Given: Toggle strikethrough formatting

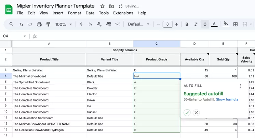Looking at the screenshot, I should click(x=205, y=24).
